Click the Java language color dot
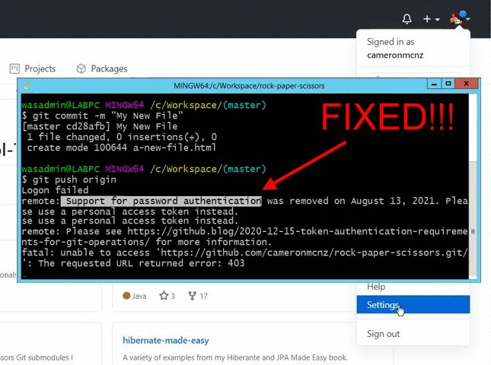491x365 pixels. pyautogui.click(x=126, y=296)
